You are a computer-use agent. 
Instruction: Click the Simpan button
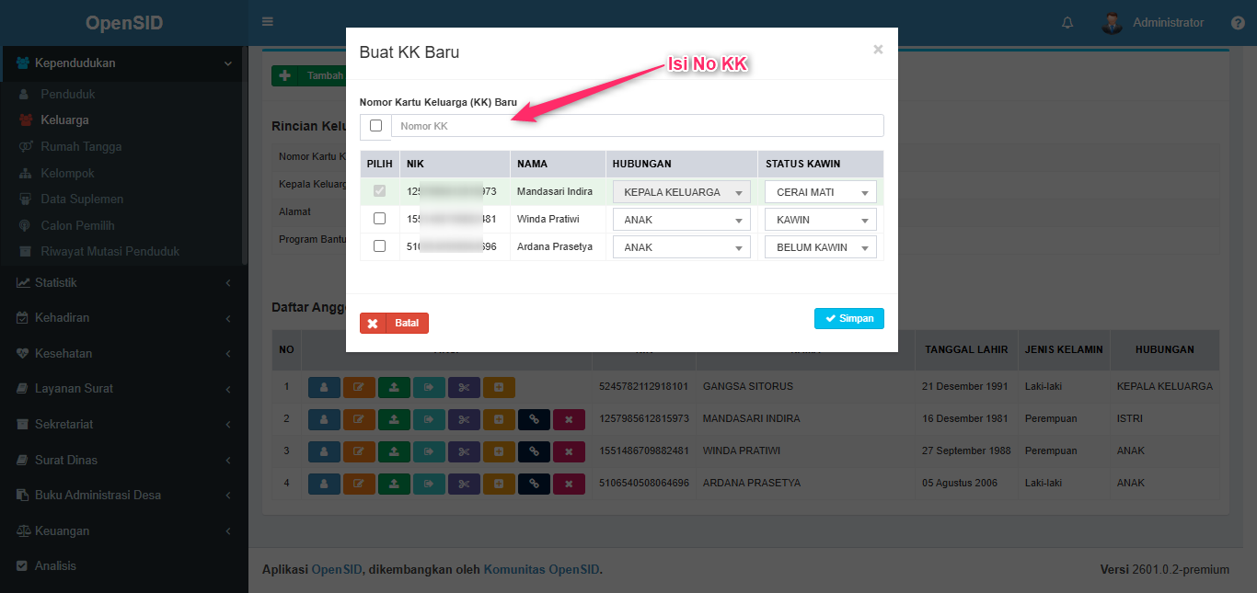pyautogui.click(x=848, y=318)
